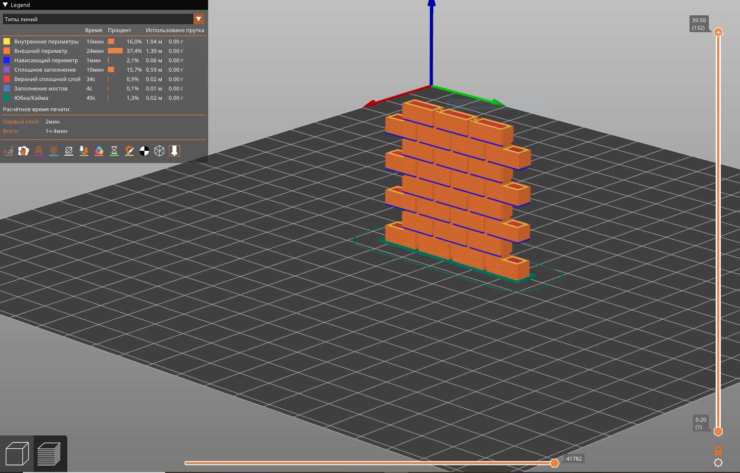Image resolution: width=740 pixels, height=473 pixels.
Task: Toggle shells wireframe cube icon
Action: [159, 151]
